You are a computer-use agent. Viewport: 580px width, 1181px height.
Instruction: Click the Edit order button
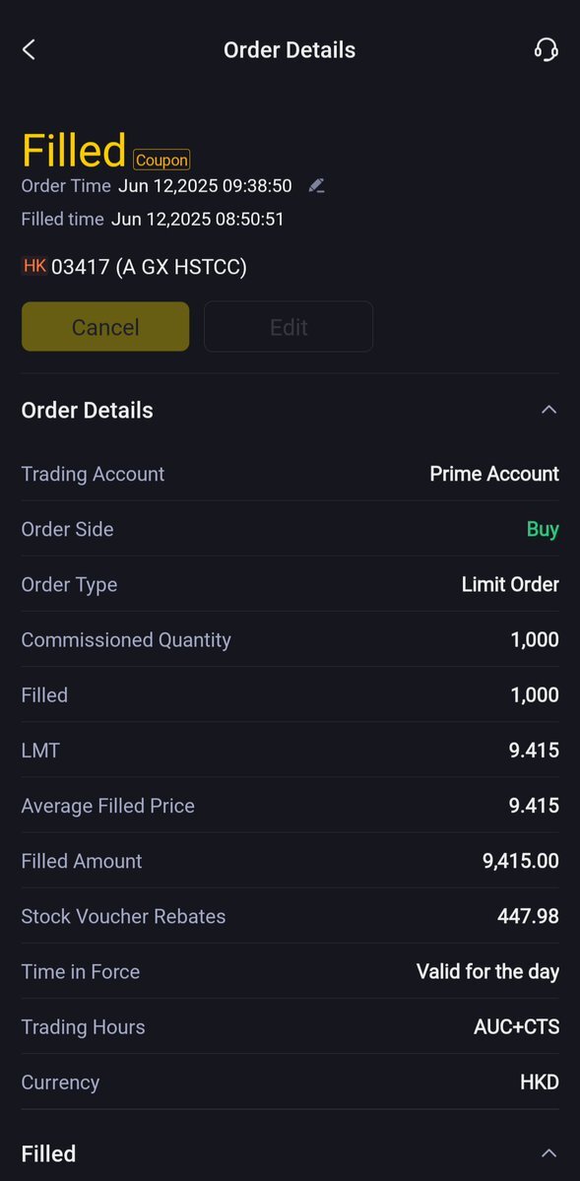[x=289, y=327]
